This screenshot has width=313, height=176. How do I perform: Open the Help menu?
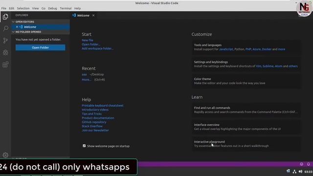pos(77,8)
